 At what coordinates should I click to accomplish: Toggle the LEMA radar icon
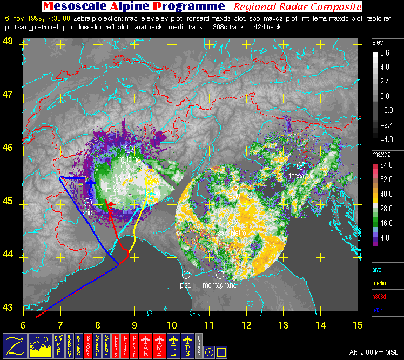click(x=106, y=345)
